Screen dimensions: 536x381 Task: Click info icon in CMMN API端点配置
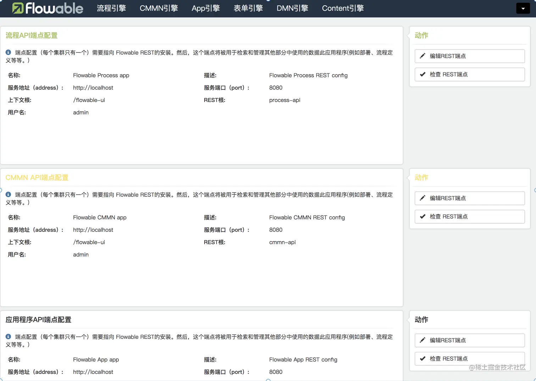(x=9, y=195)
